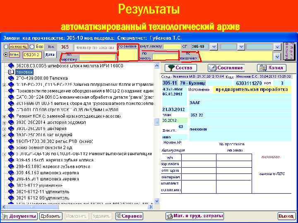298x223 pixels.
Task: Click book icon of '339-45.153 шлифовка червяка'
Action: tap(11, 173)
